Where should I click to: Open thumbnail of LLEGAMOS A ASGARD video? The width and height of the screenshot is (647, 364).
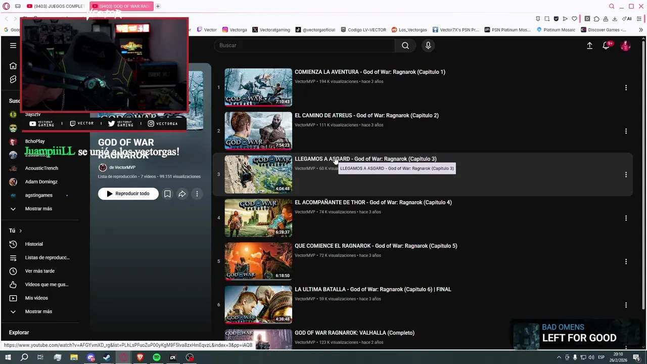258,174
